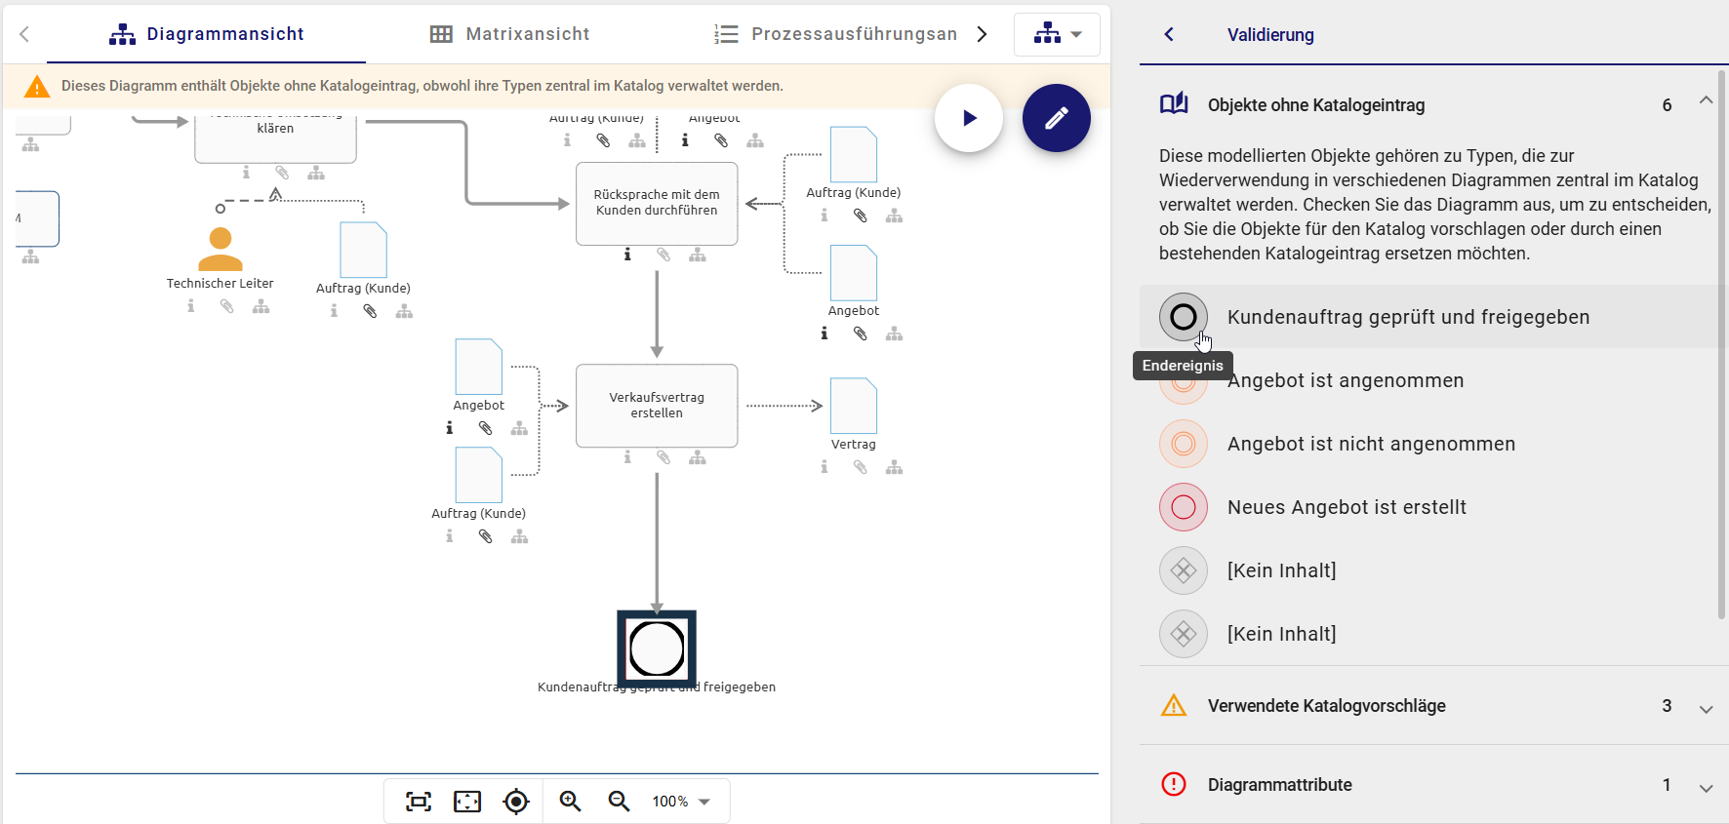Click the 'Verwendete Katalogvorschläge' warning icon
Screen dimensions: 1729x824
pos(1174,705)
